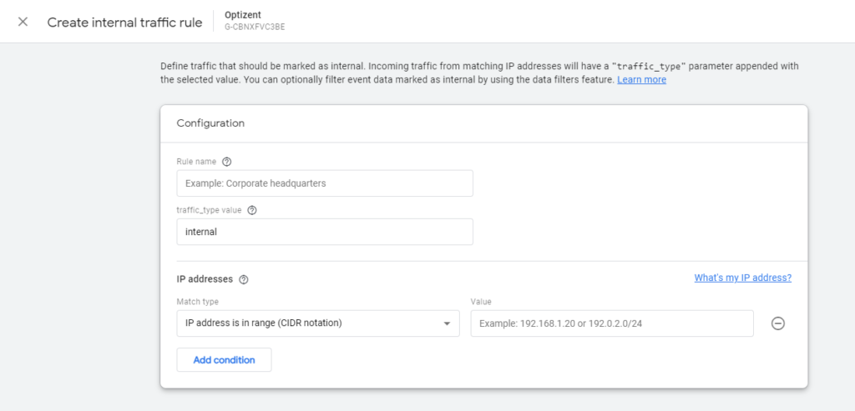Click the "traffic_type" code text in description

(x=644, y=66)
